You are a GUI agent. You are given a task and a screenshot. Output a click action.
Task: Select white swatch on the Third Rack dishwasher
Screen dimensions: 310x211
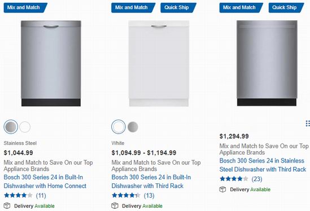(119, 126)
